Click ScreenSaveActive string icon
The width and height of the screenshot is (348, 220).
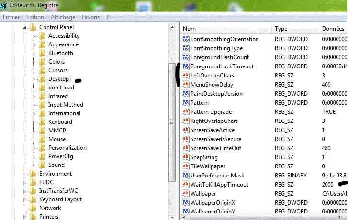[186, 130]
